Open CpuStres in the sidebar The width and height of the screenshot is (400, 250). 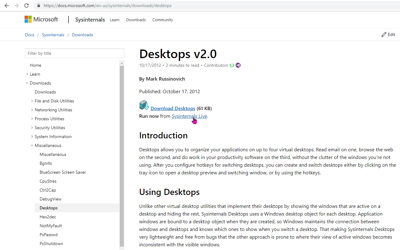click(x=48, y=181)
